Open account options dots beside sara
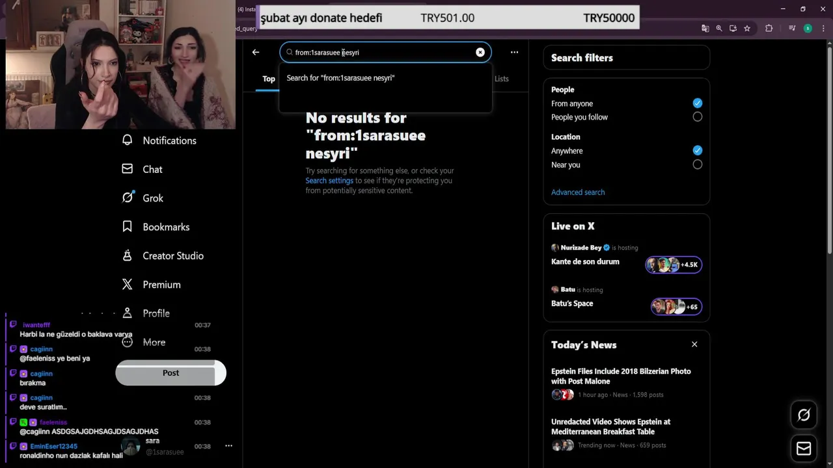The height and width of the screenshot is (468, 833). pos(228,446)
